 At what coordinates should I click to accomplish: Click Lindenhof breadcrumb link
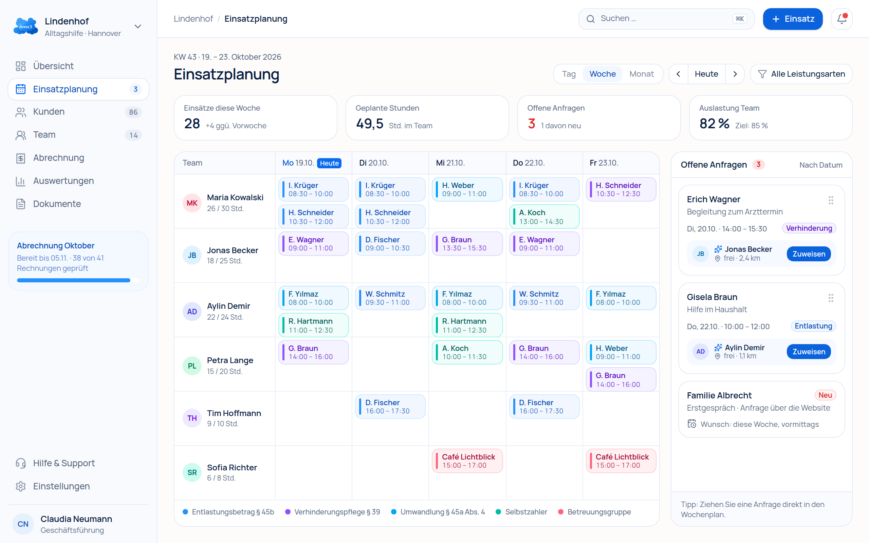pos(193,19)
